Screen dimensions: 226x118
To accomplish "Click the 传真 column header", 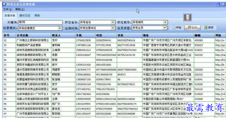I will [x=129, y=35].
